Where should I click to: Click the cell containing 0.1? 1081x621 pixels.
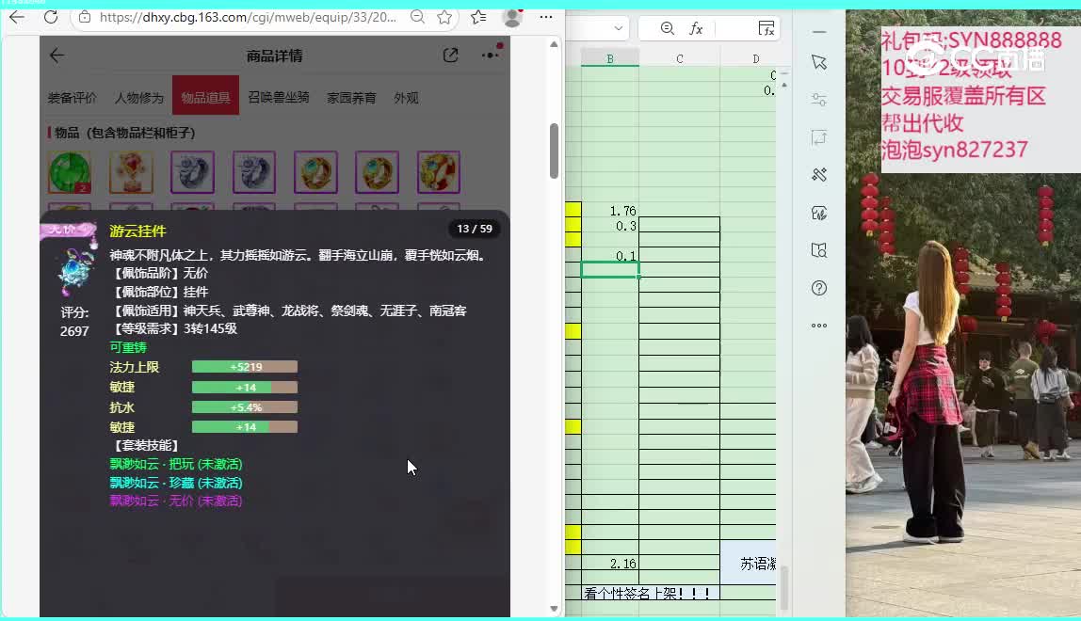pos(610,256)
